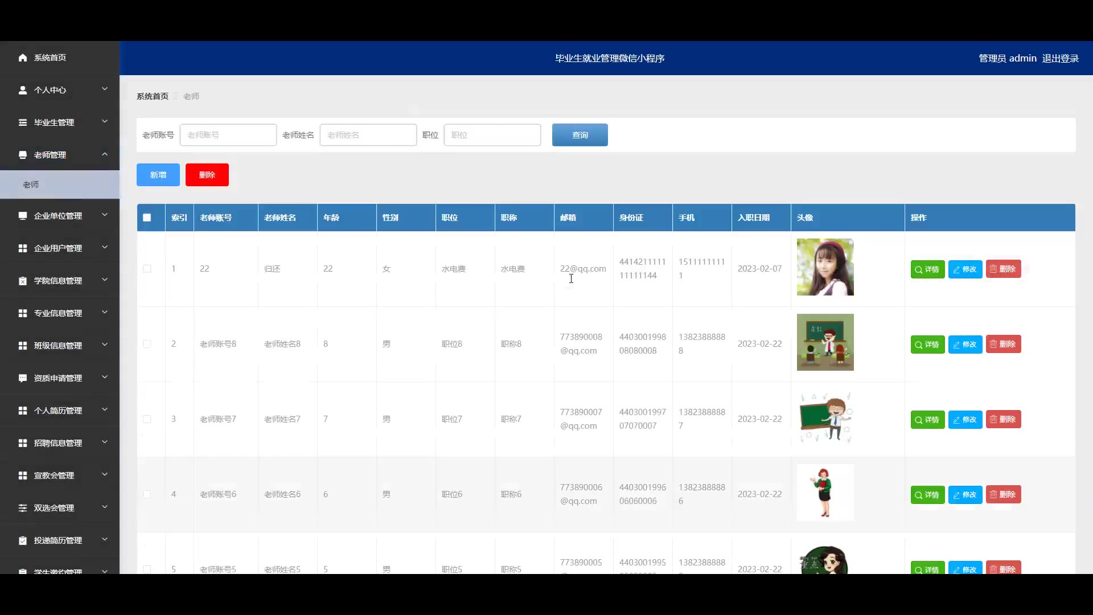Expand the 专业信息管理 chevron

105,312
